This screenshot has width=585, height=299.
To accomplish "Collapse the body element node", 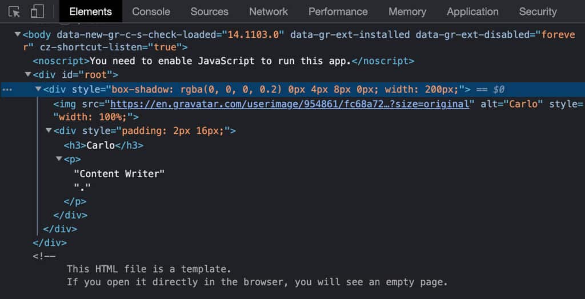I will pyautogui.click(x=18, y=35).
